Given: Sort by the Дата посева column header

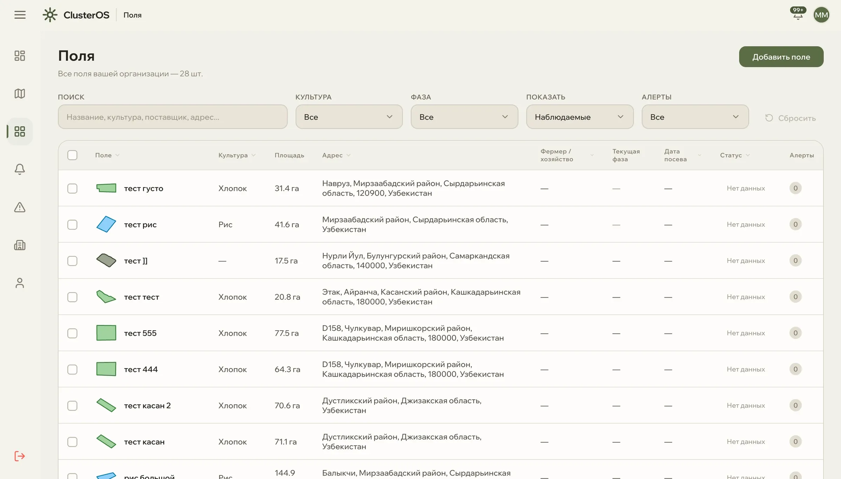Looking at the screenshot, I should pos(683,155).
